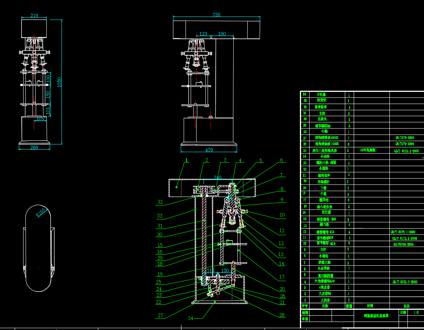The height and width of the screenshot is (330, 424).
Task: Click the drawing title in title block
Action: point(376,315)
